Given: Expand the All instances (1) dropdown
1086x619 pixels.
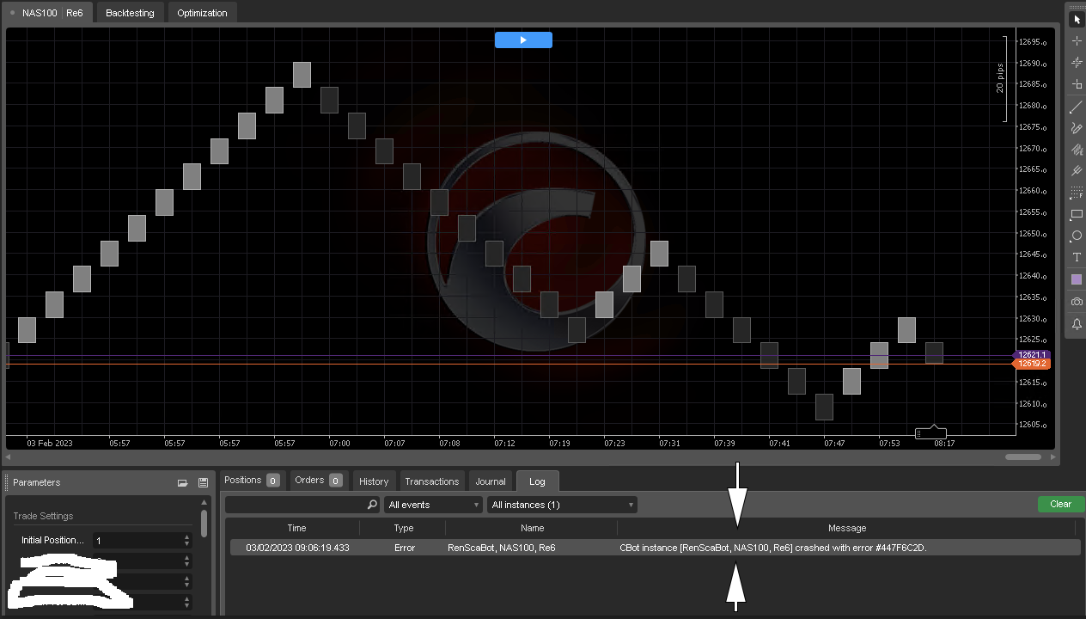Looking at the screenshot, I should [x=562, y=505].
